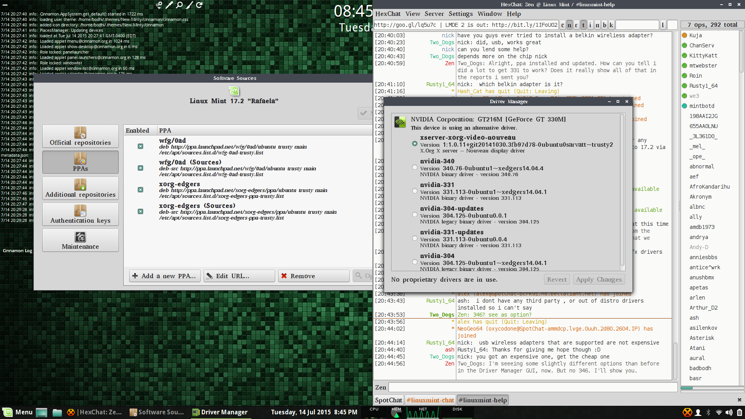Viewport: 745px width, 419px height.
Task: Click the HexChat topic bar field
Action: (466, 25)
